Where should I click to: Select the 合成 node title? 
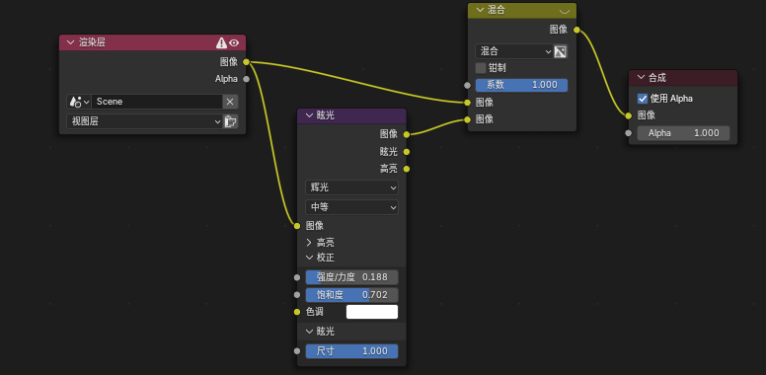[x=657, y=78]
